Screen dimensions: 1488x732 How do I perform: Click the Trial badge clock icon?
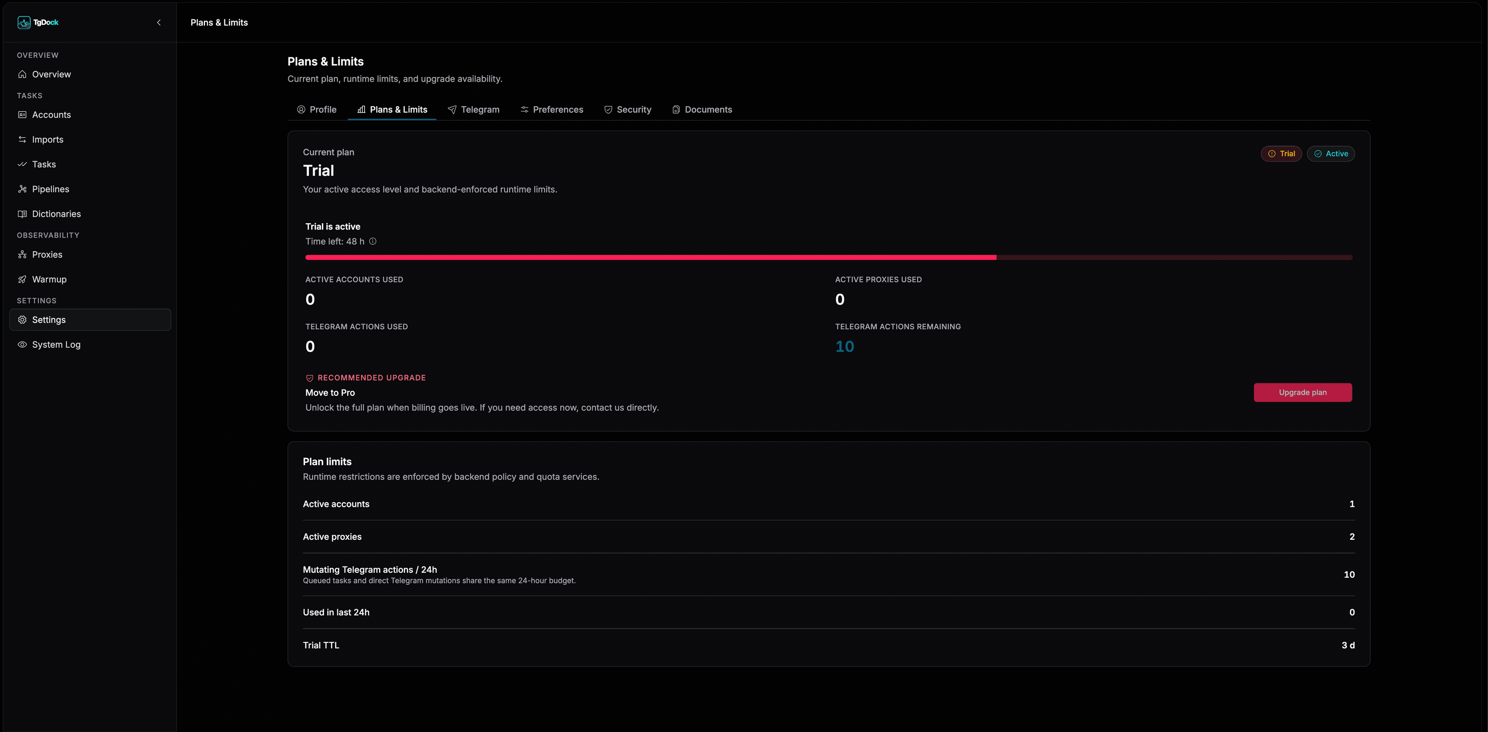click(x=1271, y=154)
